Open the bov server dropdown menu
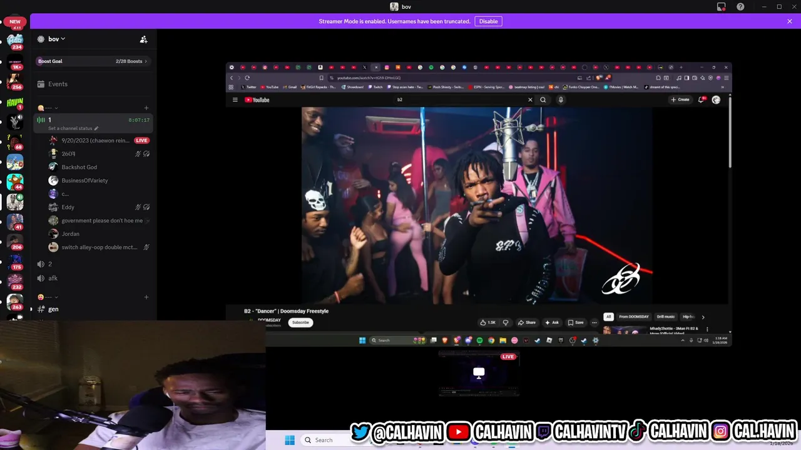 [57, 39]
